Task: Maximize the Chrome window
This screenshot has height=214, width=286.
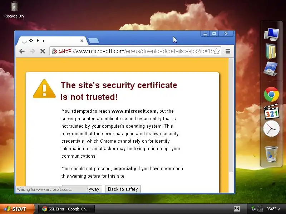Action: (214, 34)
